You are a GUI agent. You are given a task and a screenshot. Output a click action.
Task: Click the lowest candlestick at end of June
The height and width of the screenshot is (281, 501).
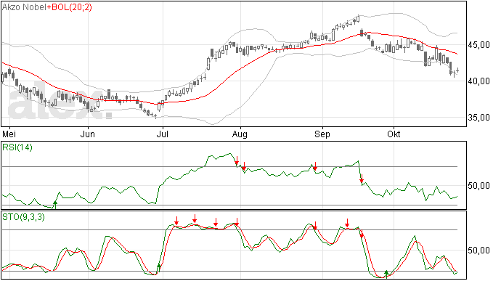click(x=155, y=116)
